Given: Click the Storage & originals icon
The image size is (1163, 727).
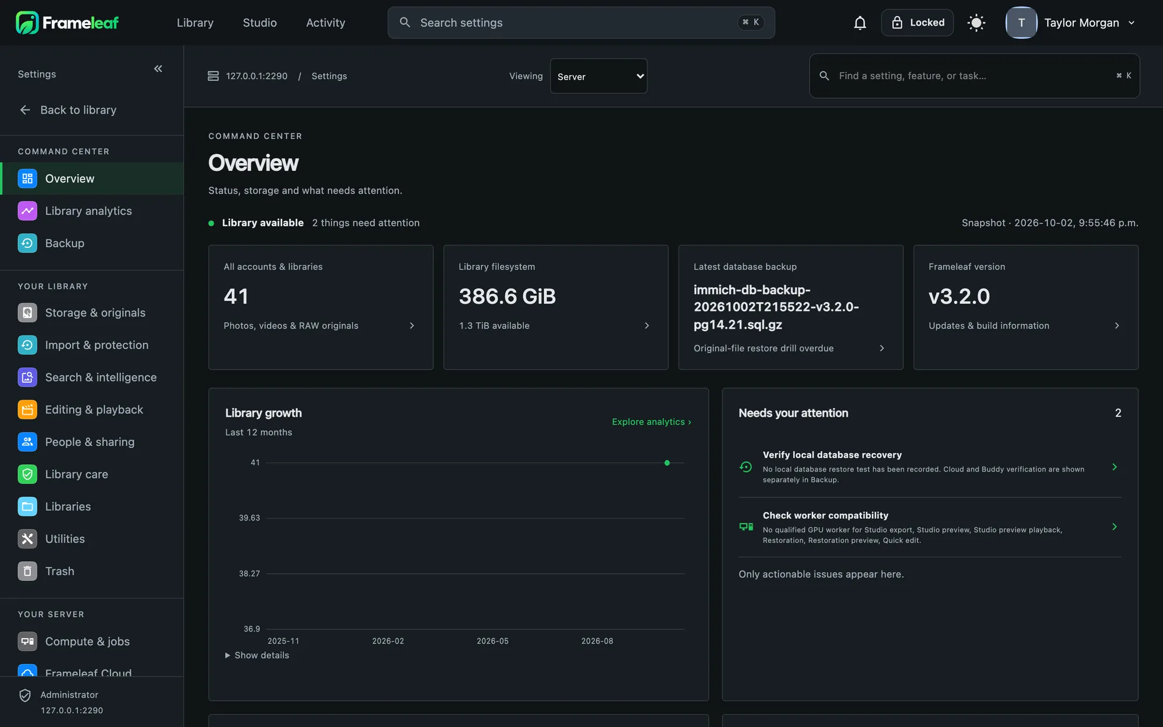Looking at the screenshot, I should tap(27, 313).
